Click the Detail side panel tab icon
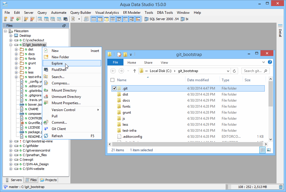Viewport: 286px width, 192px height. point(280,26)
